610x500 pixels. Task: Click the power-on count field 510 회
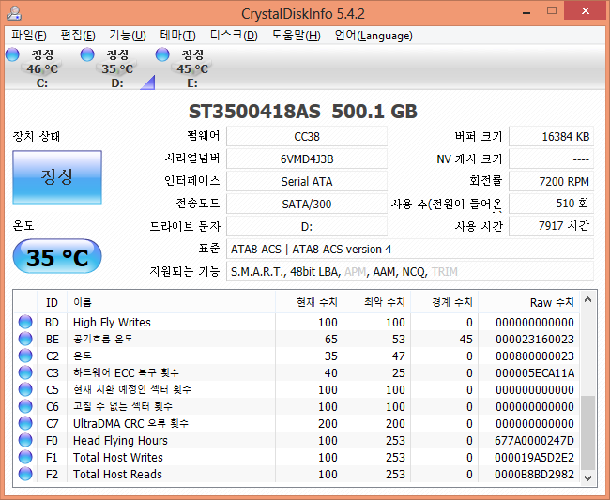click(551, 204)
